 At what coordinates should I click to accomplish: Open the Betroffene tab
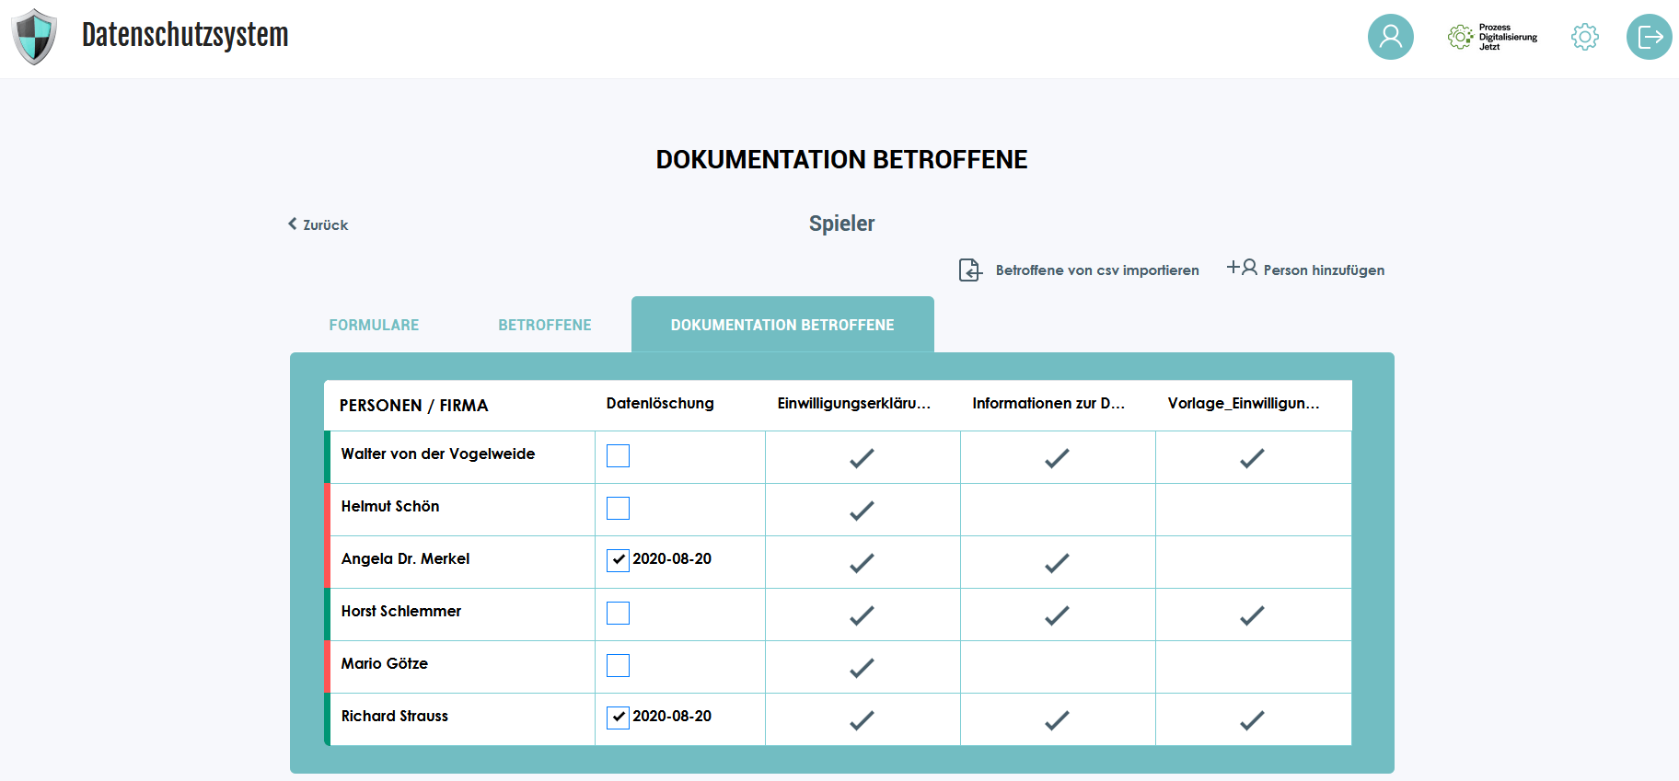[x=544, y=325]
